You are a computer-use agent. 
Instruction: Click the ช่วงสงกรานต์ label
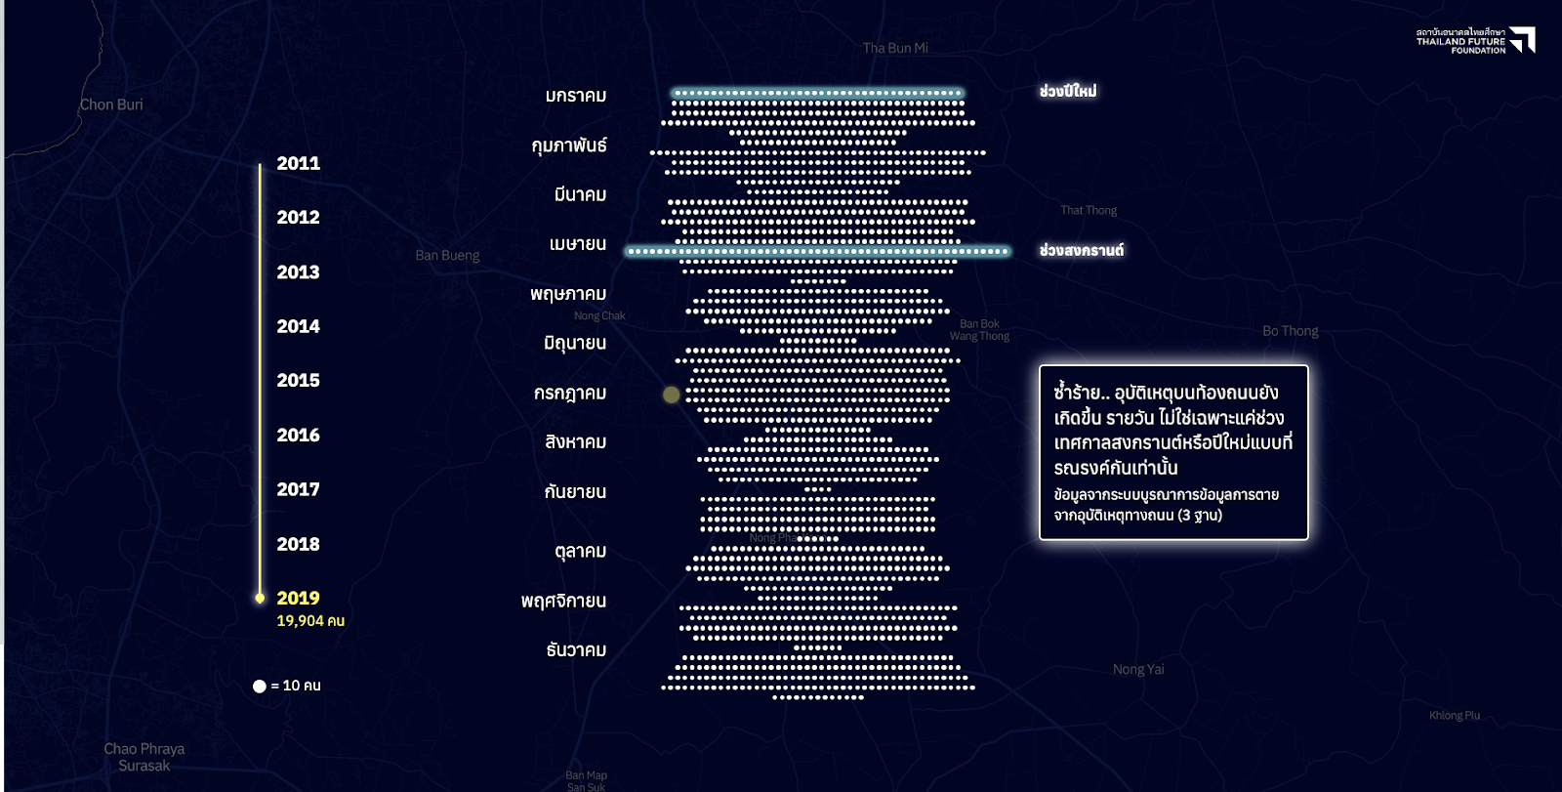coord(1081,251)
